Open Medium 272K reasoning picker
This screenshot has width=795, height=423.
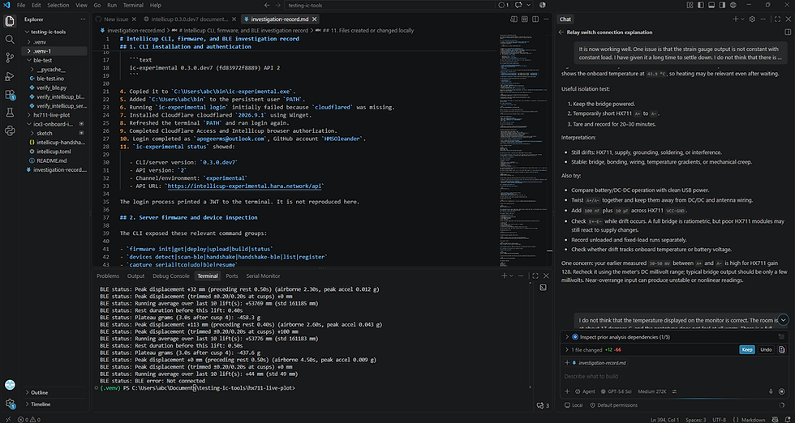click(652, 391)
